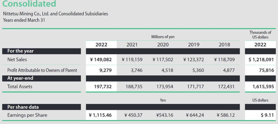Click the 2021 total assets value 188,735
The image size is (278, 124).
click(134, 87)
